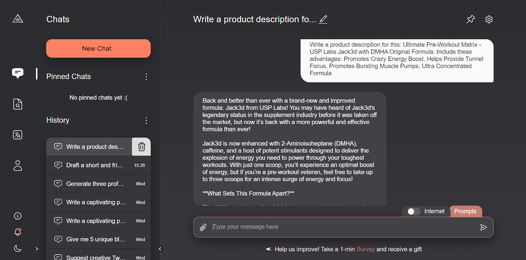Open notifications bell icon

(18, 232)
